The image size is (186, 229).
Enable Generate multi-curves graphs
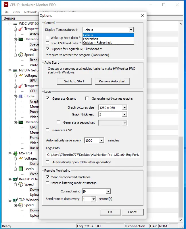87,98
